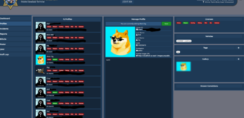
Task: Toggle the green Weapon license in Licenses panel
Action: tap(185, 23)
